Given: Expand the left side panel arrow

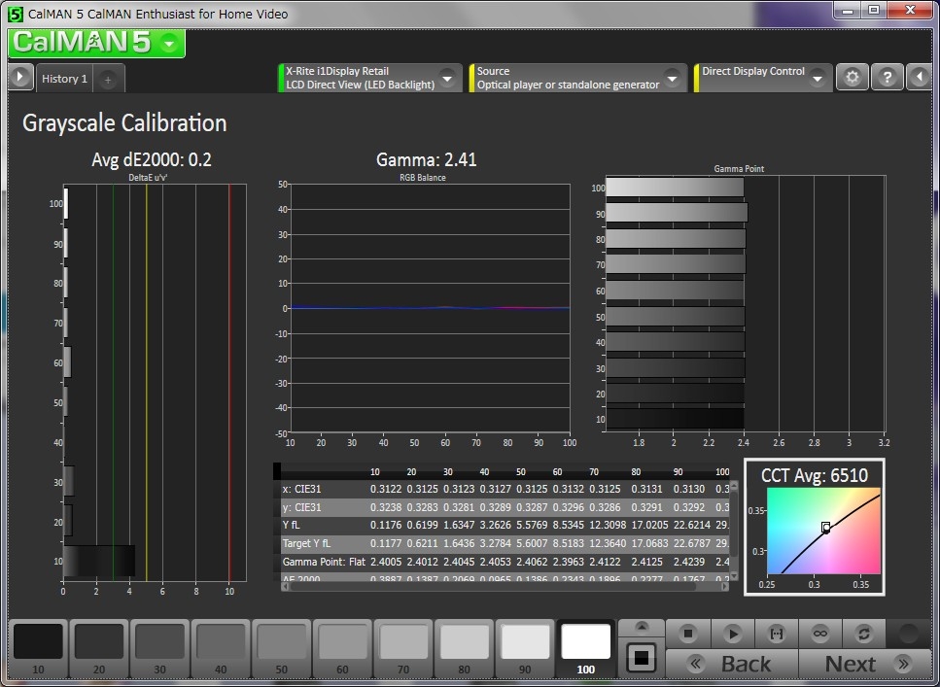Looking at the screenshot, I should [19, 78].
